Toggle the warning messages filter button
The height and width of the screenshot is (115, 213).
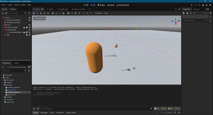click(x=170, y=109)
